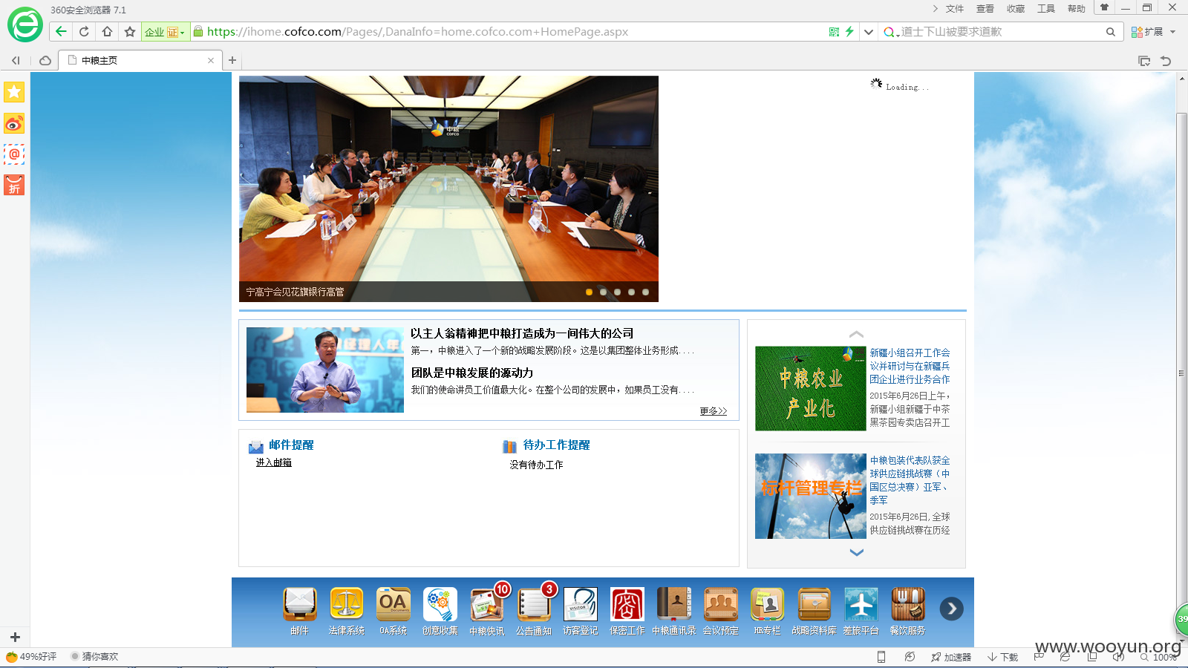Add a sidebar app with plus
The height and width of the screenshot is (668, 1188).
point(15,637)
